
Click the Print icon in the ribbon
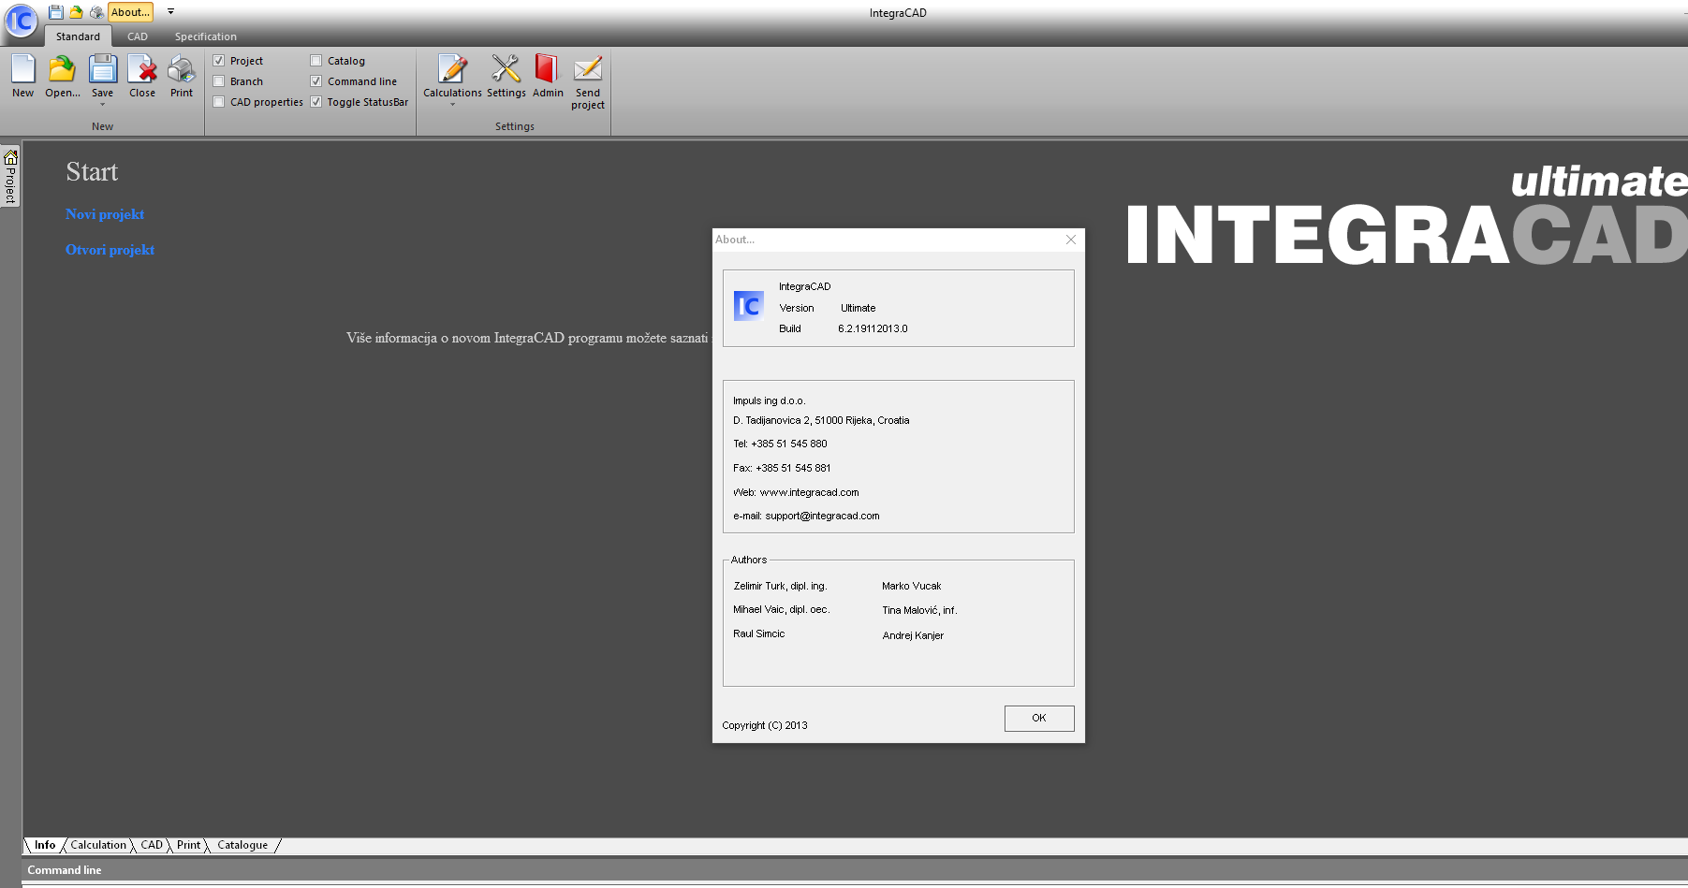(x=182, y=70)
